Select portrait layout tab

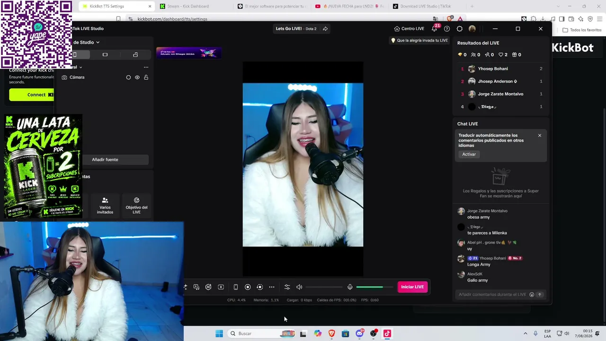75,54
